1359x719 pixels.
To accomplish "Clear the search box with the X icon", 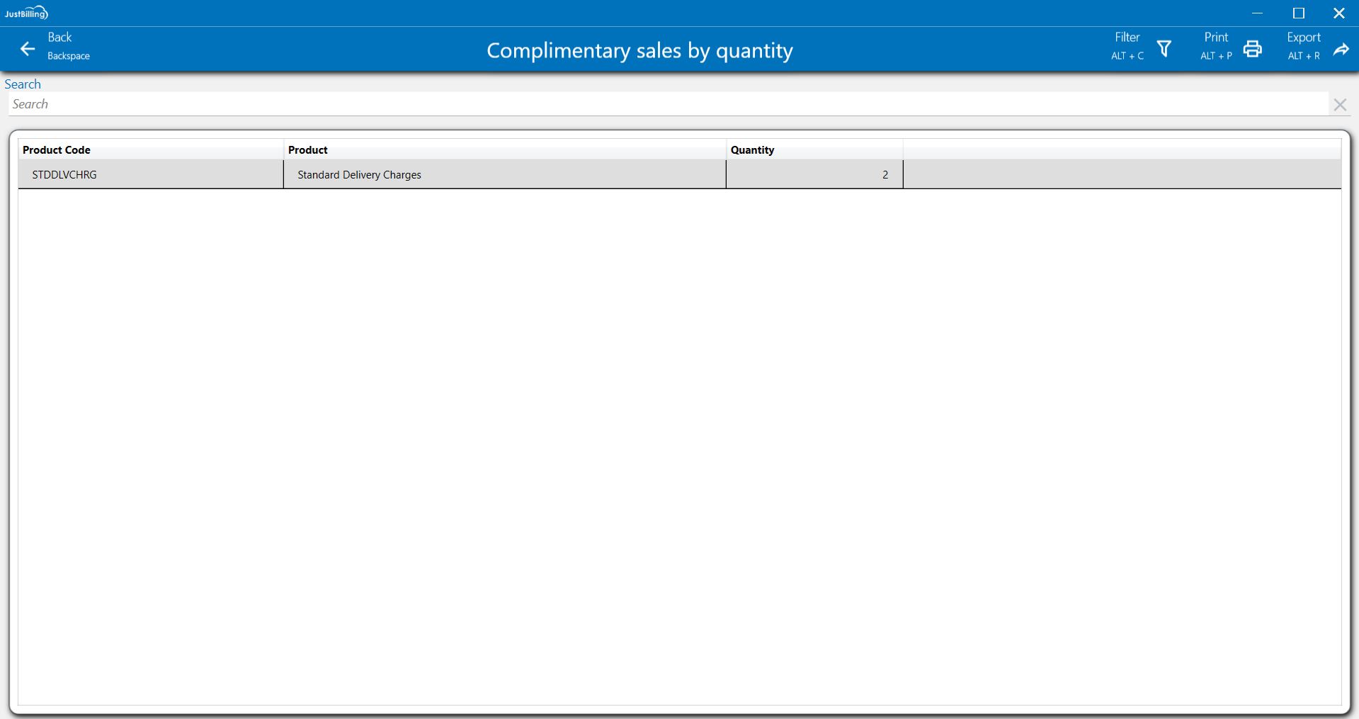I will [x=1339, y=105].
